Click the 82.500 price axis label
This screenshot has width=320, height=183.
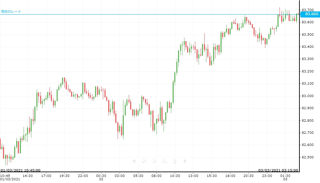click(308, 157)
